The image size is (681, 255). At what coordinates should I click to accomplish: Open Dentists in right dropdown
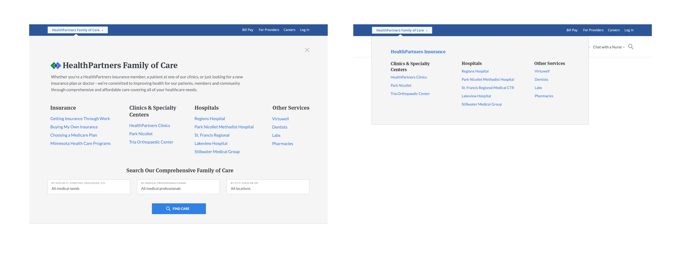coord(541,79)
